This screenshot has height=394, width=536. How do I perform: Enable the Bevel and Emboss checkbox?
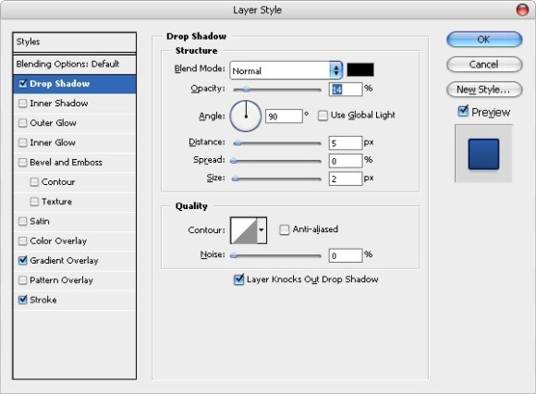pyautogui.click(x=22, y=162)
